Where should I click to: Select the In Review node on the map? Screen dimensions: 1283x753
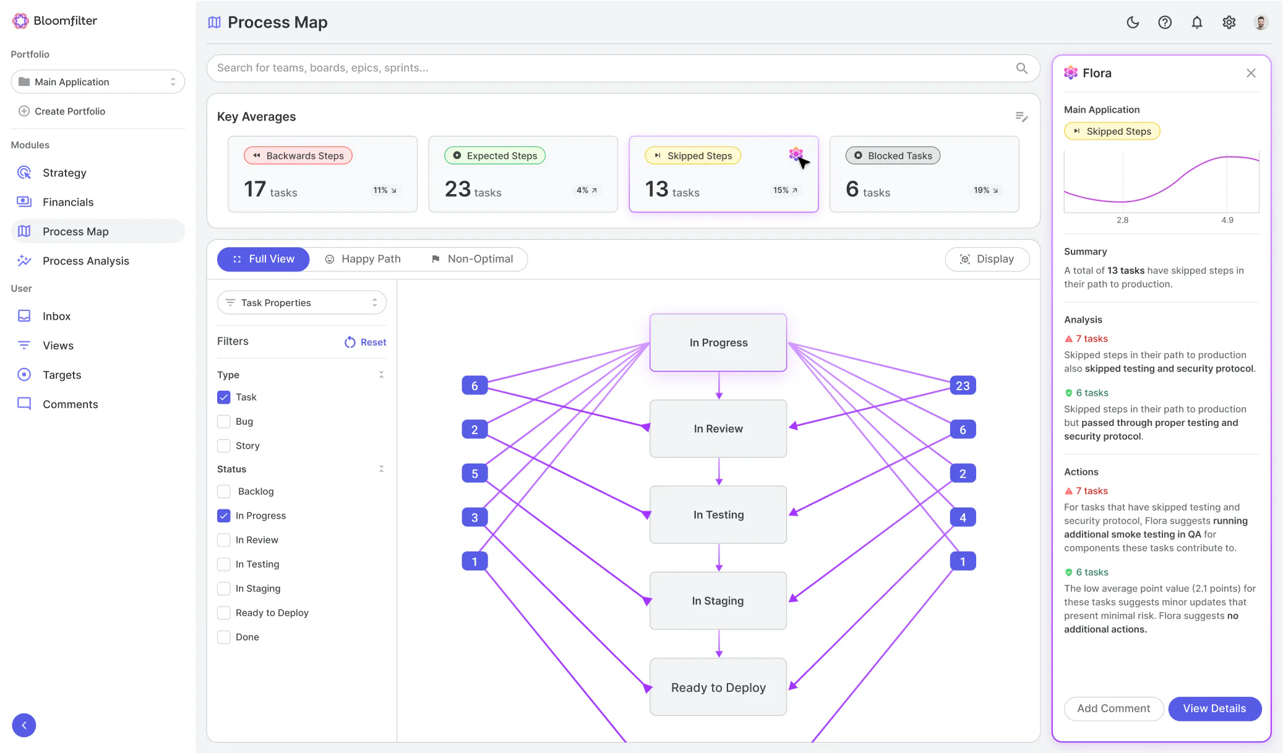[718, 428]
